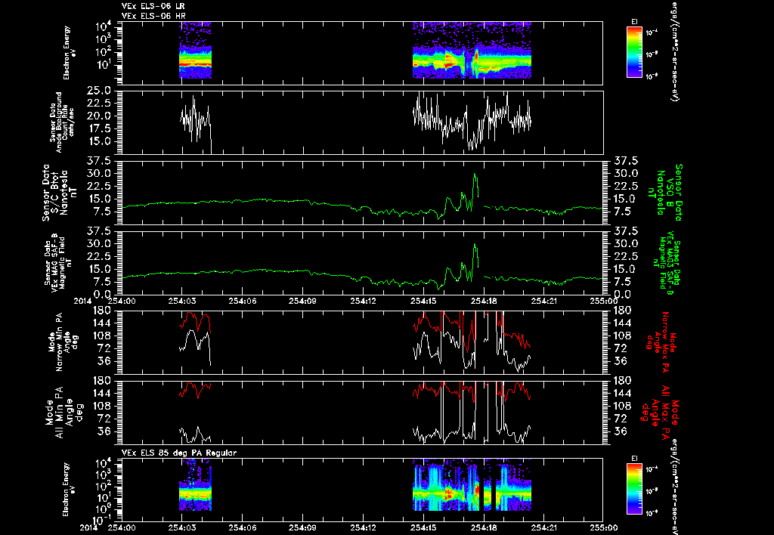
Task: Click bottom 85 deg PA spectrogram block near 254:03
Action: point(196,485)
